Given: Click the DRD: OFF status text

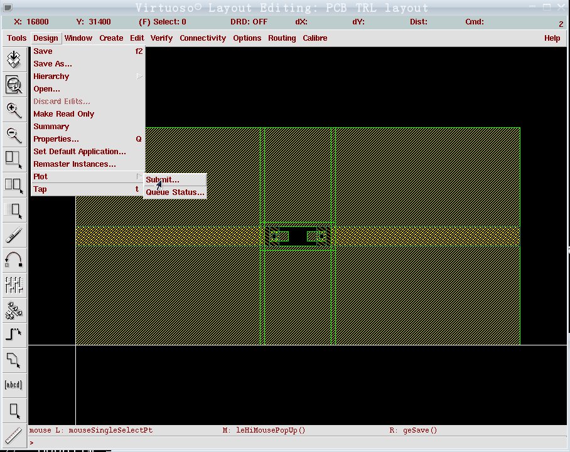Looking at the screenshot, I should (249, 22).
